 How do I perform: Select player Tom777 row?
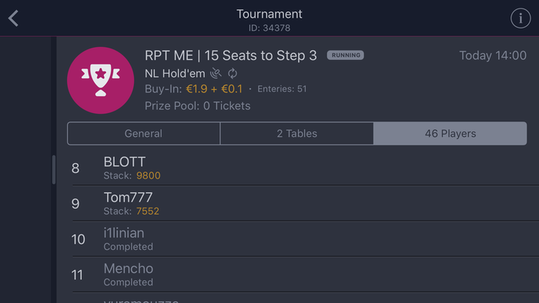pyautogui.click(x=306, y=204)
